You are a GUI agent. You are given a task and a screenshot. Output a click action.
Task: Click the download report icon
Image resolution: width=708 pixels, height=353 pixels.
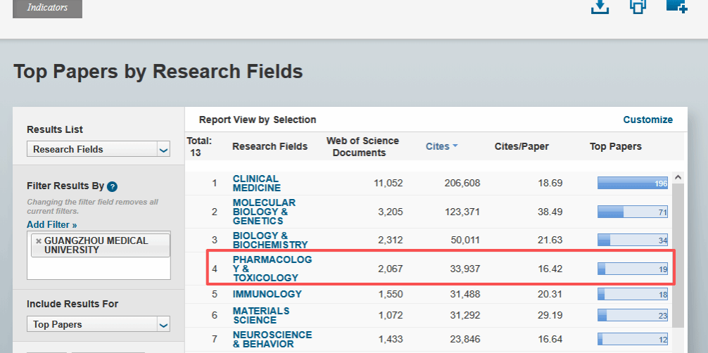pyautogui.click(x=600, y=6)
